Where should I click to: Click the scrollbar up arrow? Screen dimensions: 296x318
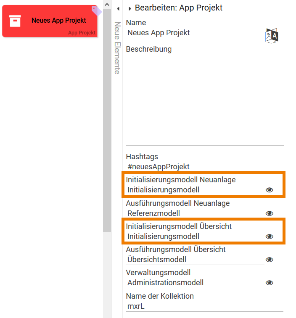click(107, 5)
